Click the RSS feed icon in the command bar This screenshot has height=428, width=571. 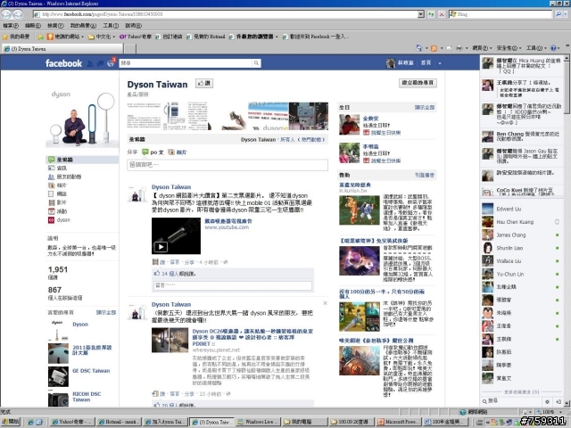tap(434, 48)
